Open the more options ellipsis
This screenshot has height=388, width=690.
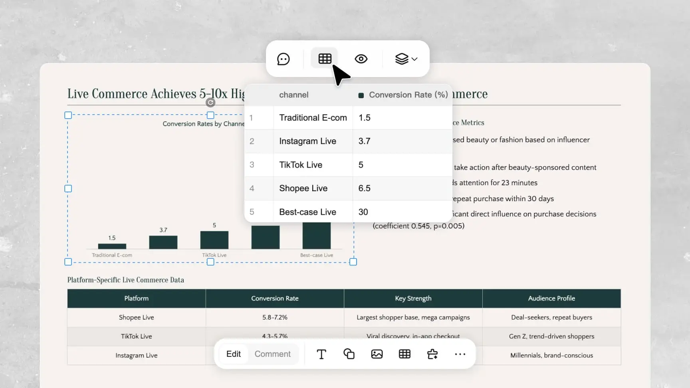pos(460,354)
